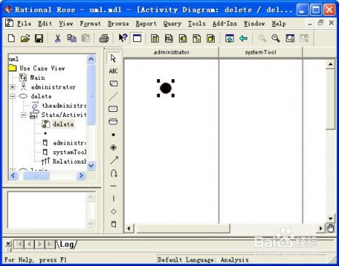
Task: Click the systemTool swimlane header
Action: (260, 52)
